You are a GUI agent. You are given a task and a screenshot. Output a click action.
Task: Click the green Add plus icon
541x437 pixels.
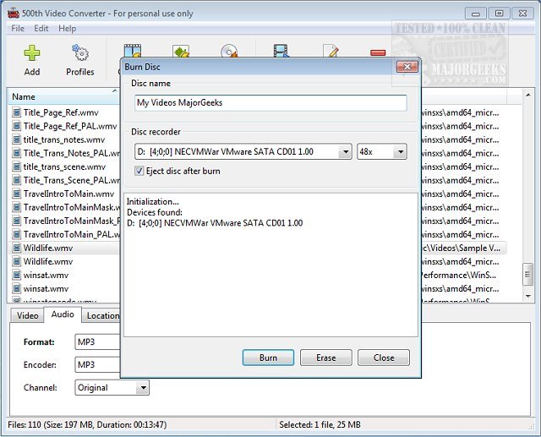click(32, 52)
